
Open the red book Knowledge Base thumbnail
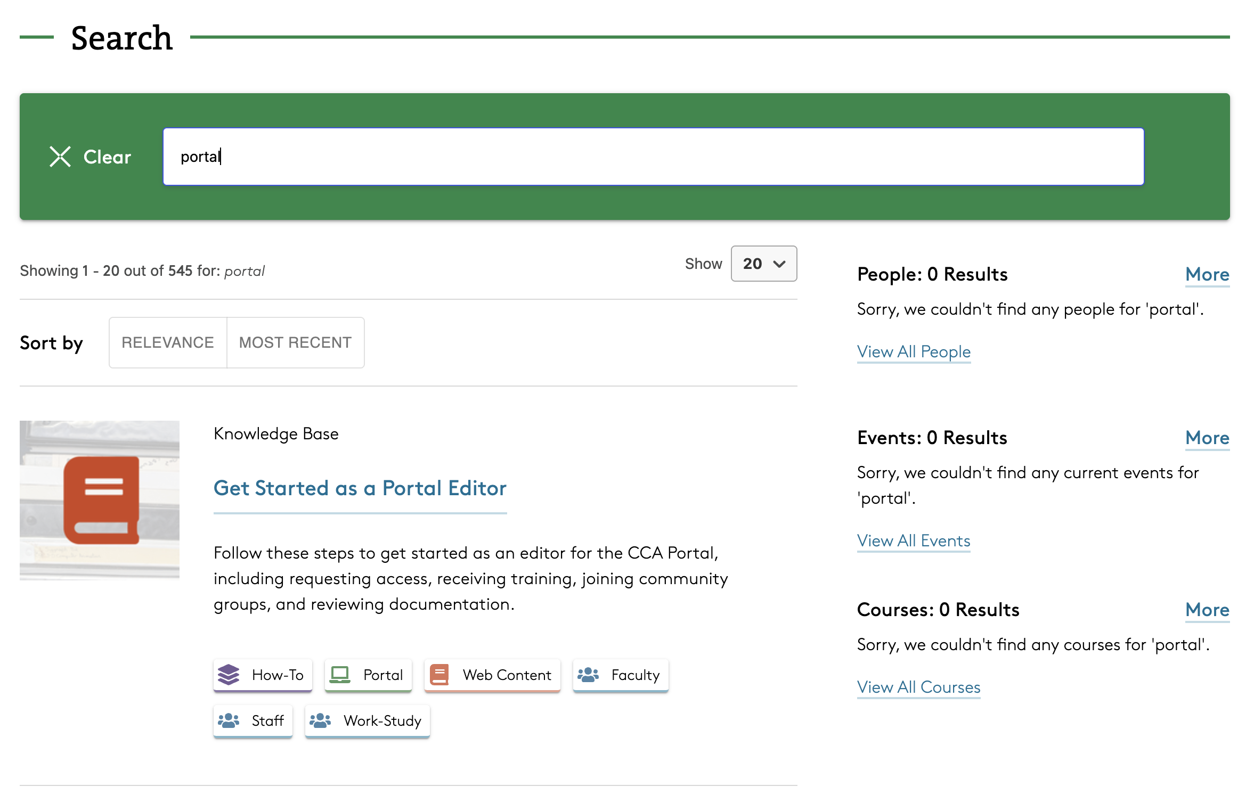coord(100,499)
